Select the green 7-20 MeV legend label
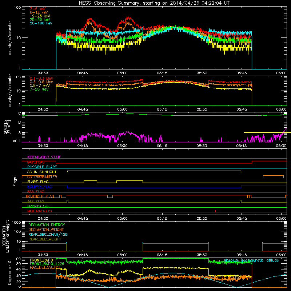This screenshot has width=291, height=291. (x=39, y=89)
